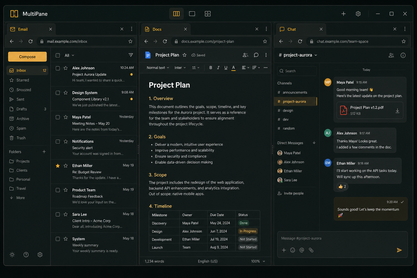417x278 pixels.
Task: Switch to single pane layout
Action: click(192, 14)
